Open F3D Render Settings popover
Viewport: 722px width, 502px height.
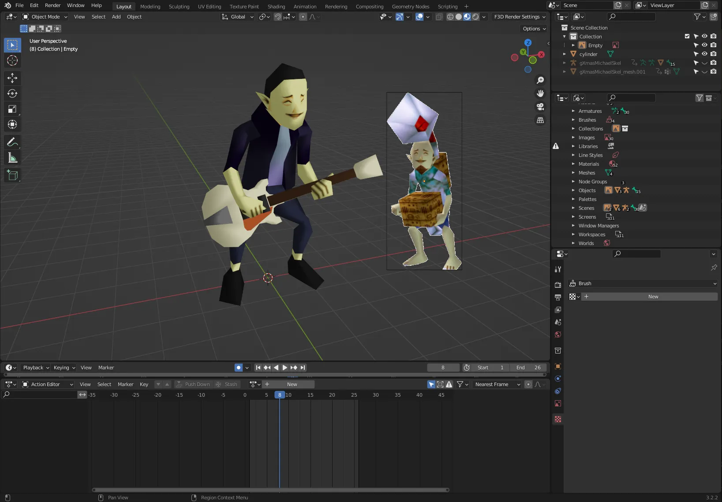click(x=519, y=17)
